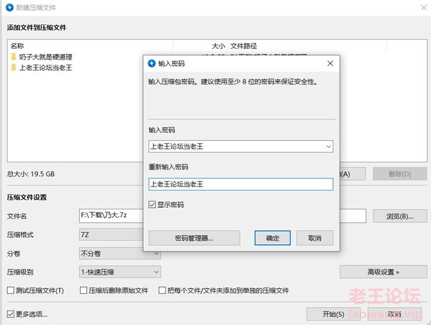Click the 重新输入密码 text field
431x325 pixels.
pyautogui.click(x=241, y=184)
